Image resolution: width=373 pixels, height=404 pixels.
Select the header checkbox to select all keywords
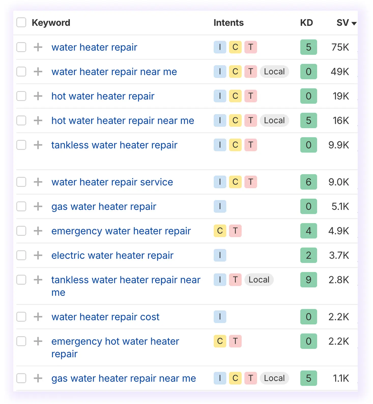tap(21, 22)
